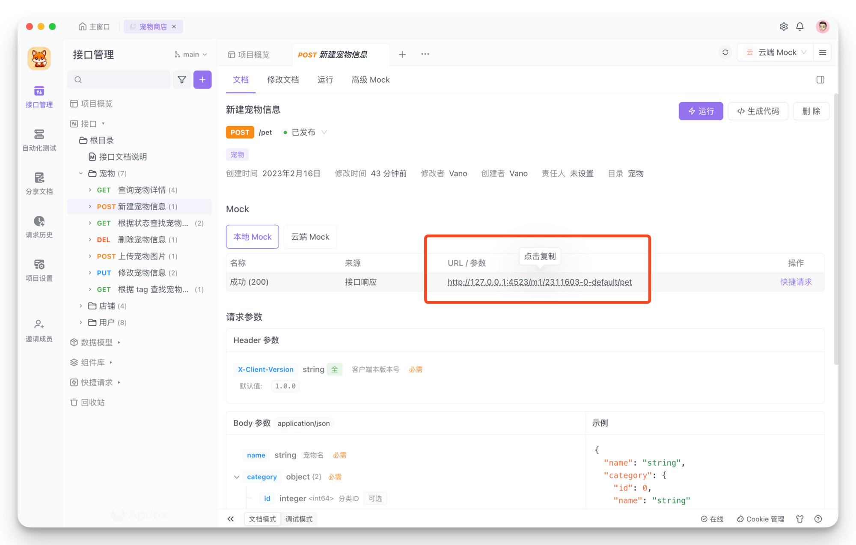Open settings via the gear icon

pyautogui.click(x=783, y=27)
